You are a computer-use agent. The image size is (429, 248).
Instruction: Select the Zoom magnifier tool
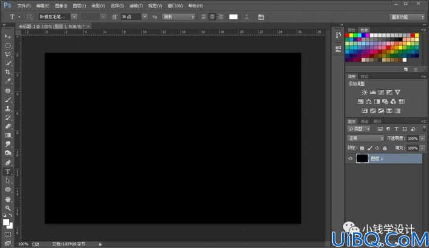8,208
